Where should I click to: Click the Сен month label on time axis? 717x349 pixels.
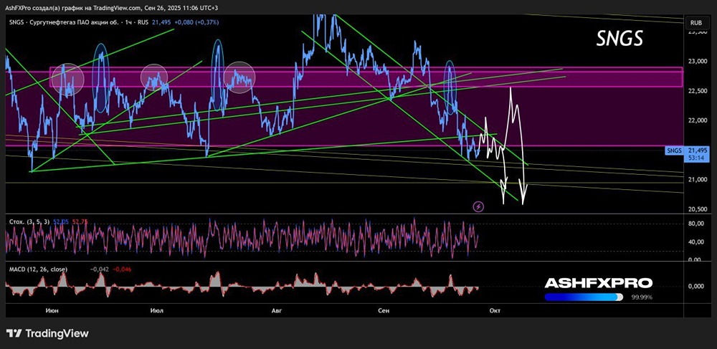[x=384, y=310]
